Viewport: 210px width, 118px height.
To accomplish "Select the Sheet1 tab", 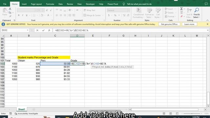I will 22,109.
